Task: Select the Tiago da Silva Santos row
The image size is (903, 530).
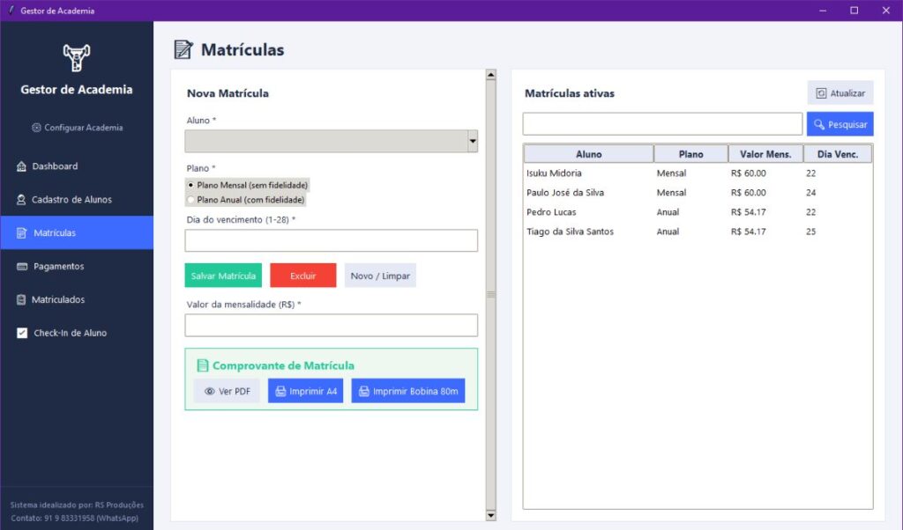Action: point(698,232)
